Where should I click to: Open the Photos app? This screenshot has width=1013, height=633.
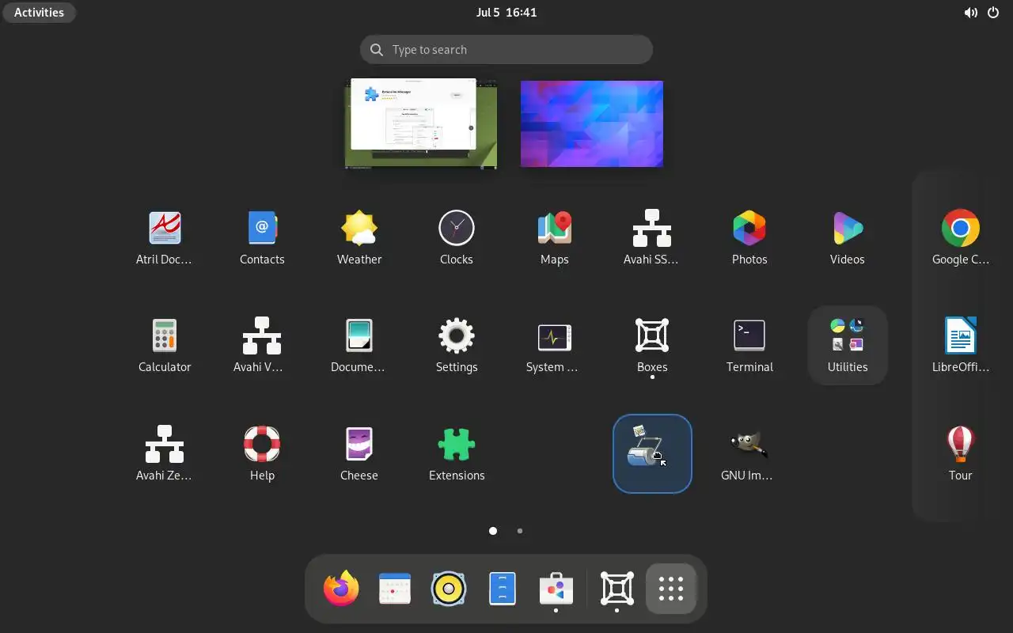749,237
